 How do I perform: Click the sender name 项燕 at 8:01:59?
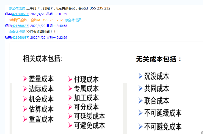(8, 14)
